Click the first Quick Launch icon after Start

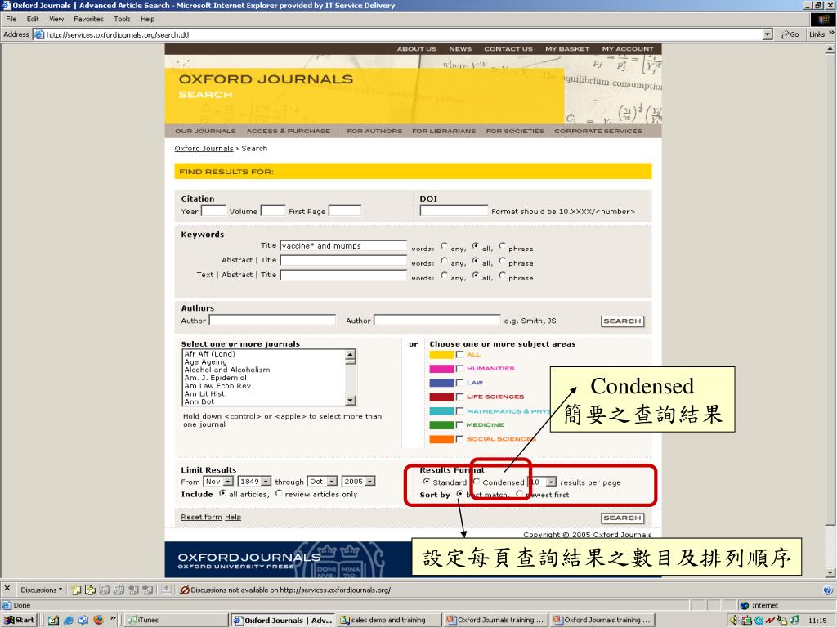click(53, 620)
